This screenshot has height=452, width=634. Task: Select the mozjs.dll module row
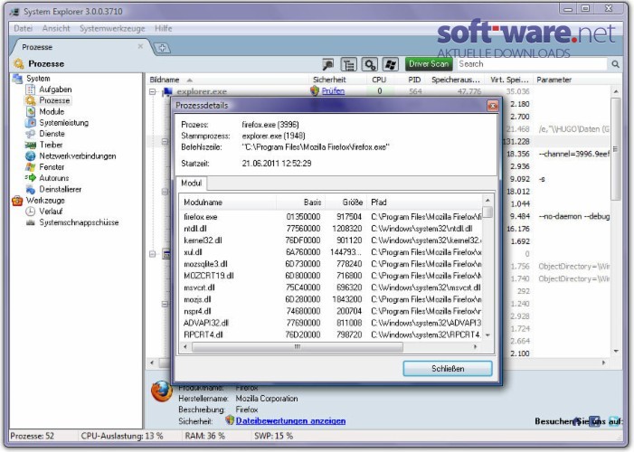[x=332, y=299]
